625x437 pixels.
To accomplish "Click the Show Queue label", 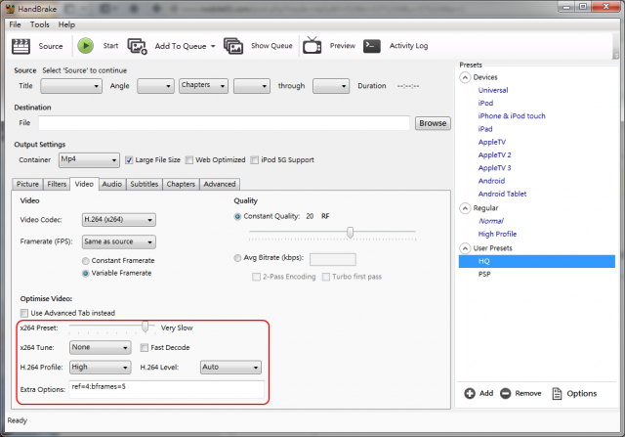I will pos(271,46).
